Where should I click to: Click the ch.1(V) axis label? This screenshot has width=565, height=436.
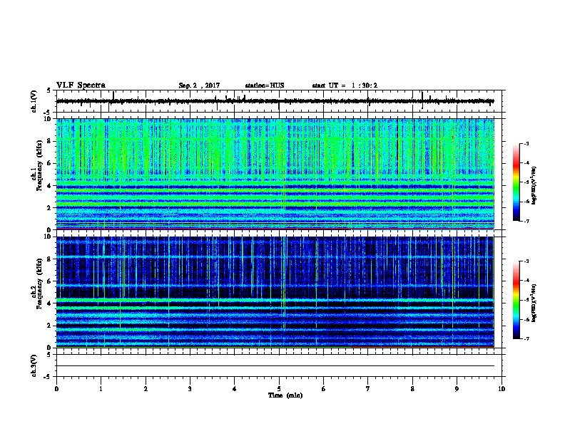pos(34,101)
